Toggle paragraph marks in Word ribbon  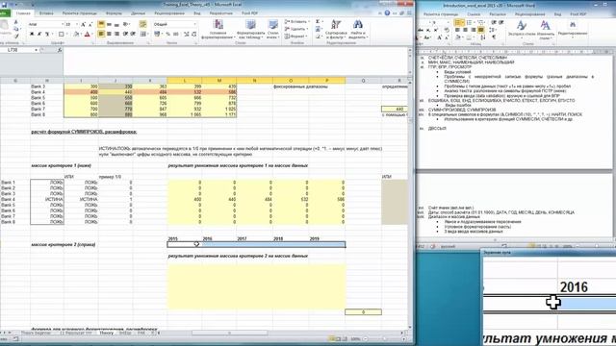494,37
